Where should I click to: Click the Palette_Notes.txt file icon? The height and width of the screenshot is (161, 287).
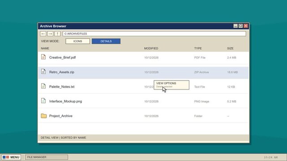tap(43, 86)
